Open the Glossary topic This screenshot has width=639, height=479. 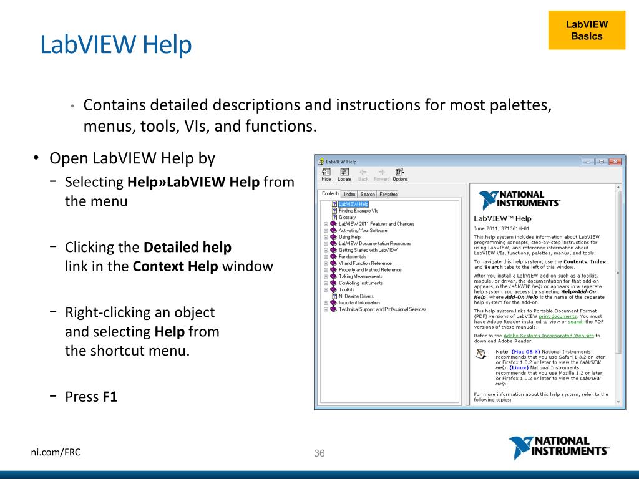(347, 217)
